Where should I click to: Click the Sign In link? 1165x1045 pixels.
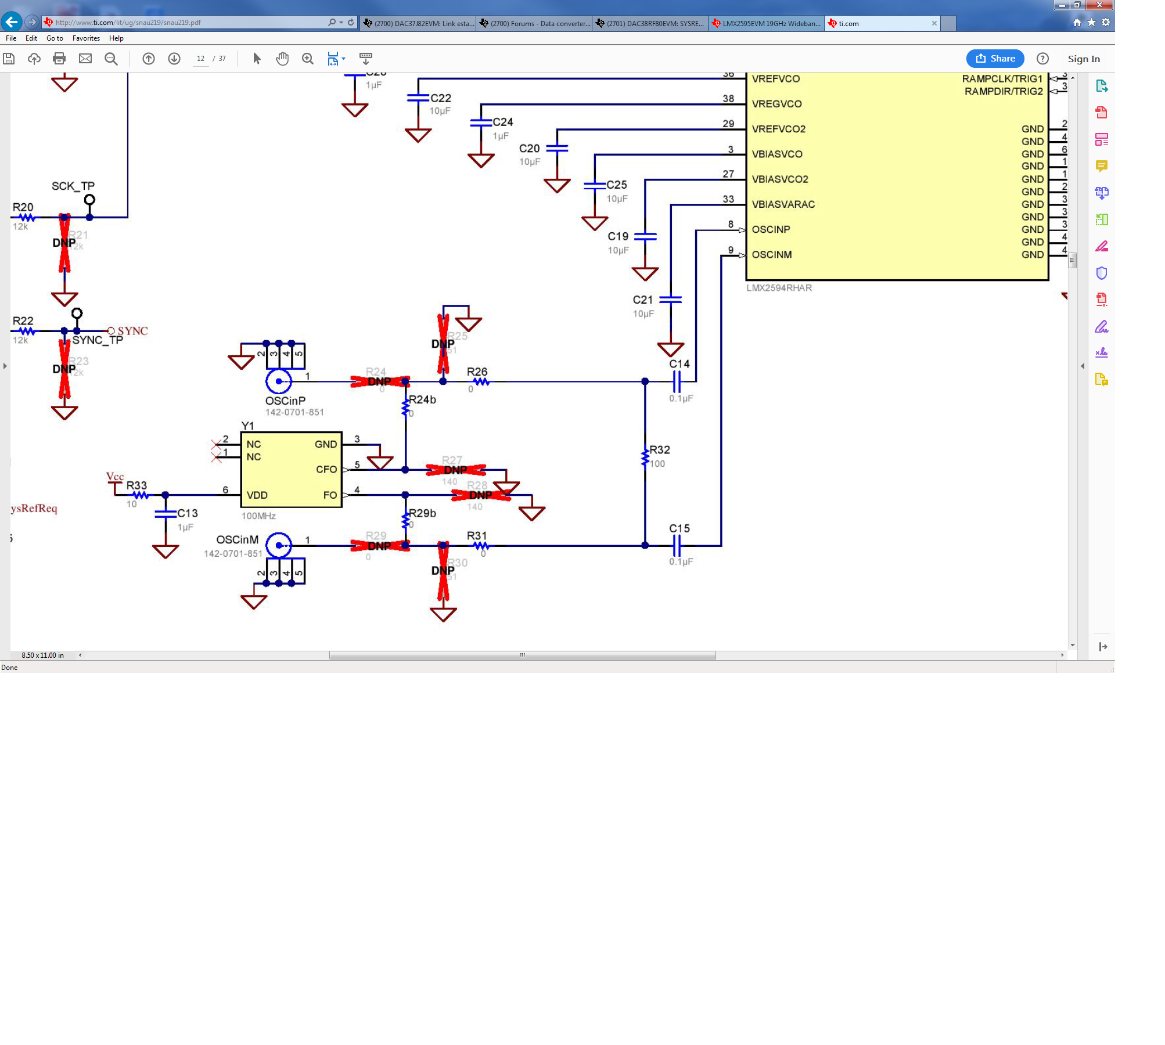[x=1083, y=59]
